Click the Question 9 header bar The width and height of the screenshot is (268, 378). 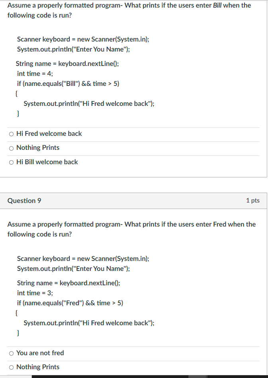coord(134,201)
